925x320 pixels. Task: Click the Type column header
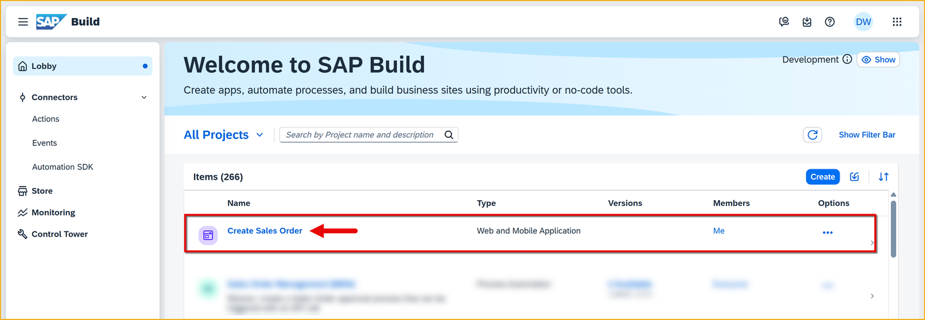point(486,203)
